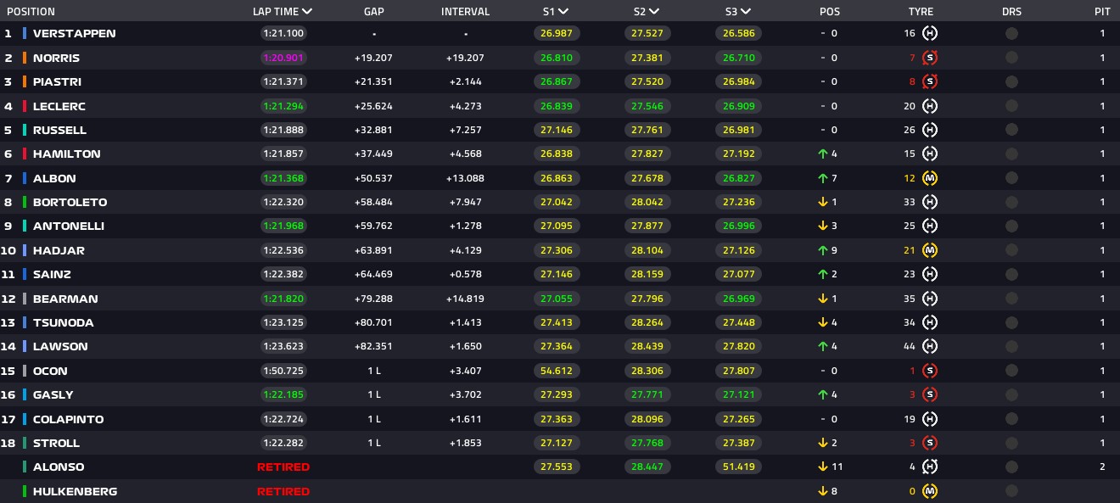Click Alonso's red RETIRED label
This screenshot has width=1120, height=503.
point(283,467)
